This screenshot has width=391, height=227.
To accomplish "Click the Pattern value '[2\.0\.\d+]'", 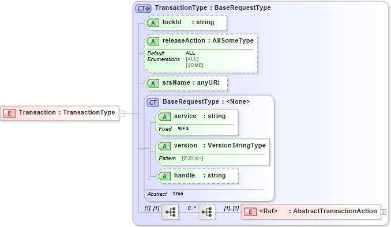I will (x=192, y=158).
